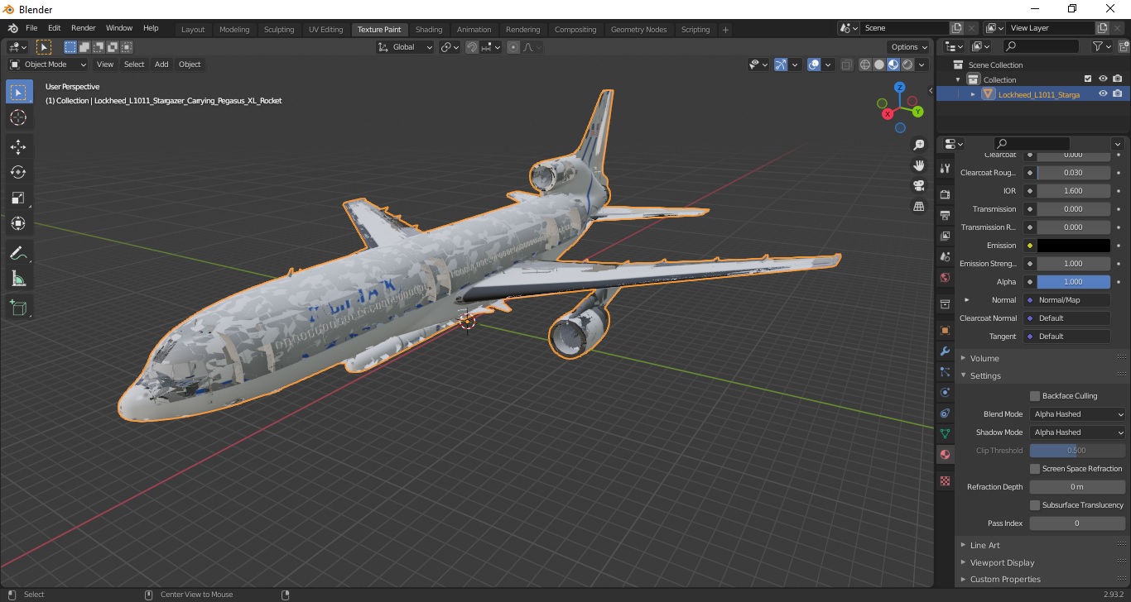Image resolution: width=1131 pixels, height=602 pixels.
Task: Open the Scene properties tab
Action: click(x=945, y=256)
